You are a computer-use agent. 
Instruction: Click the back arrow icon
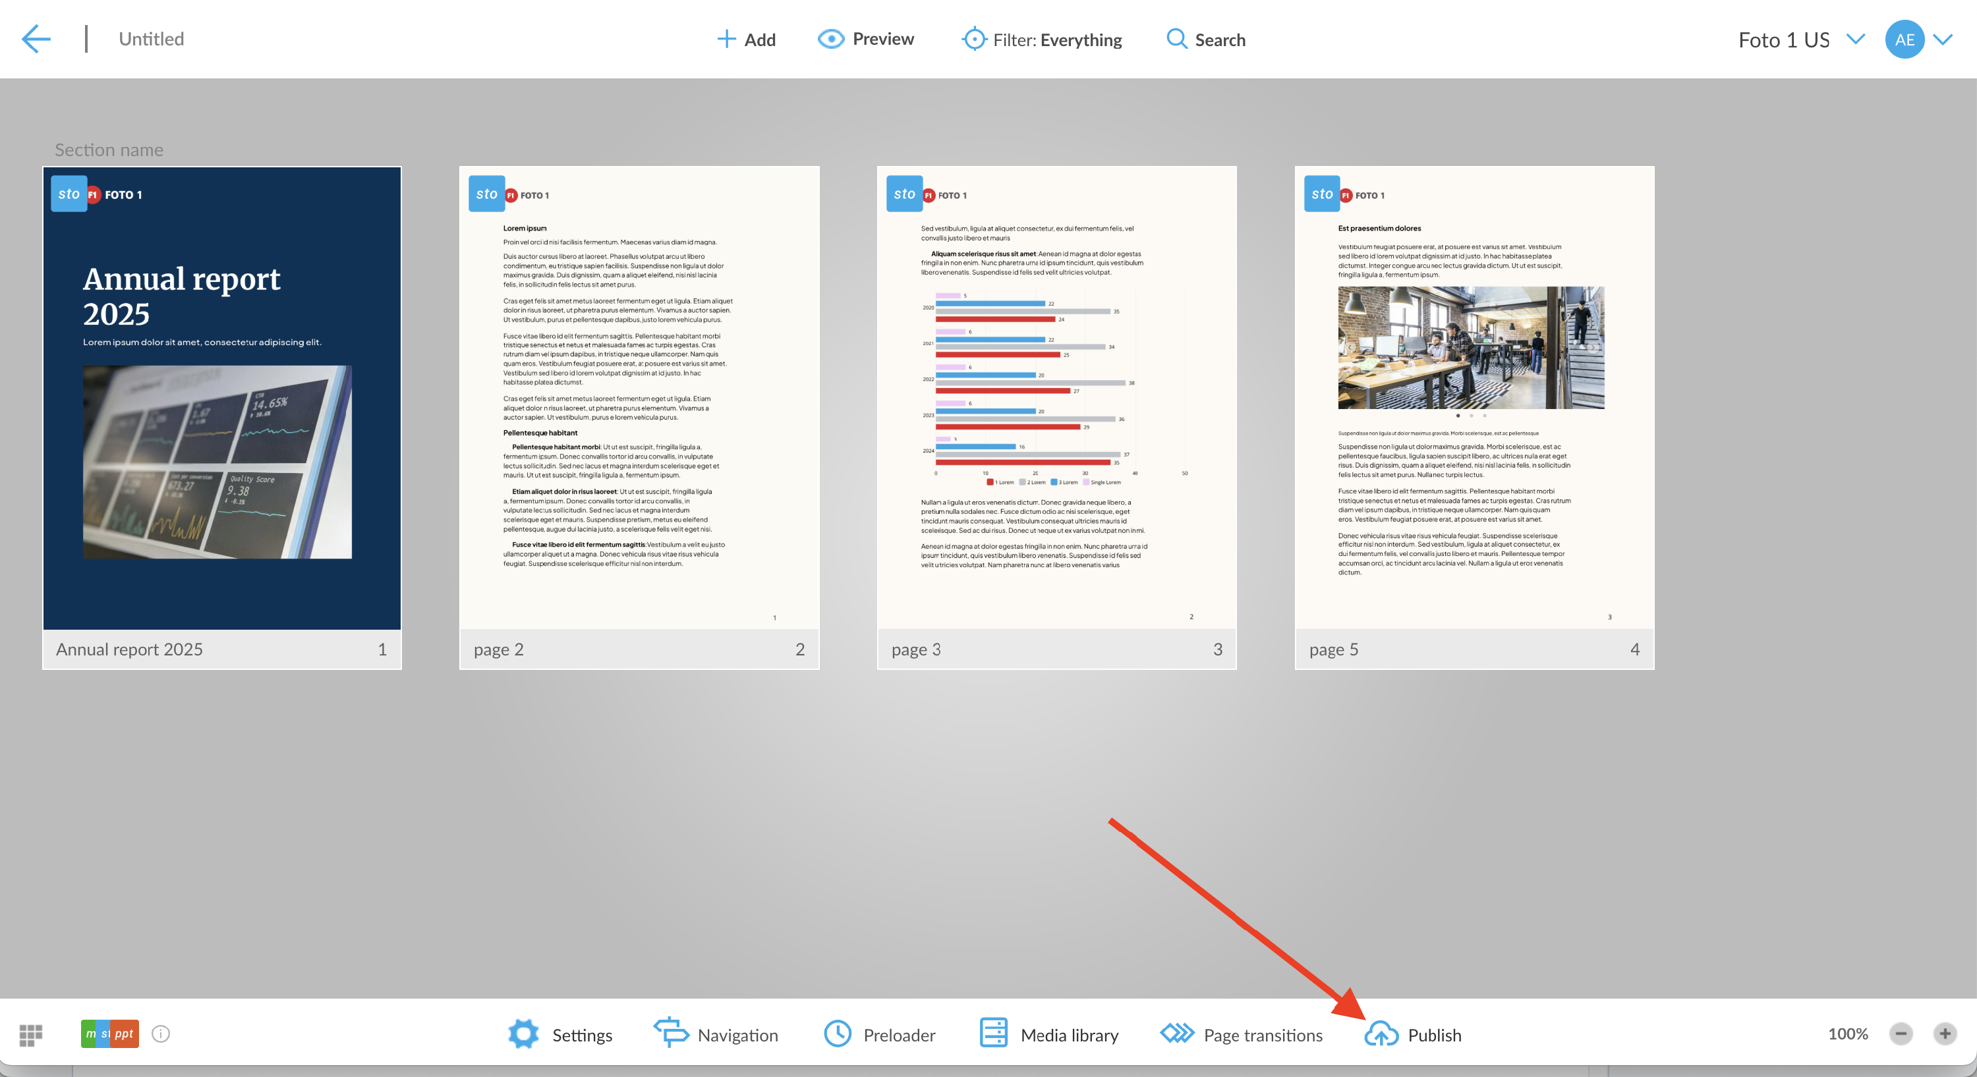(x=36, y=39)
